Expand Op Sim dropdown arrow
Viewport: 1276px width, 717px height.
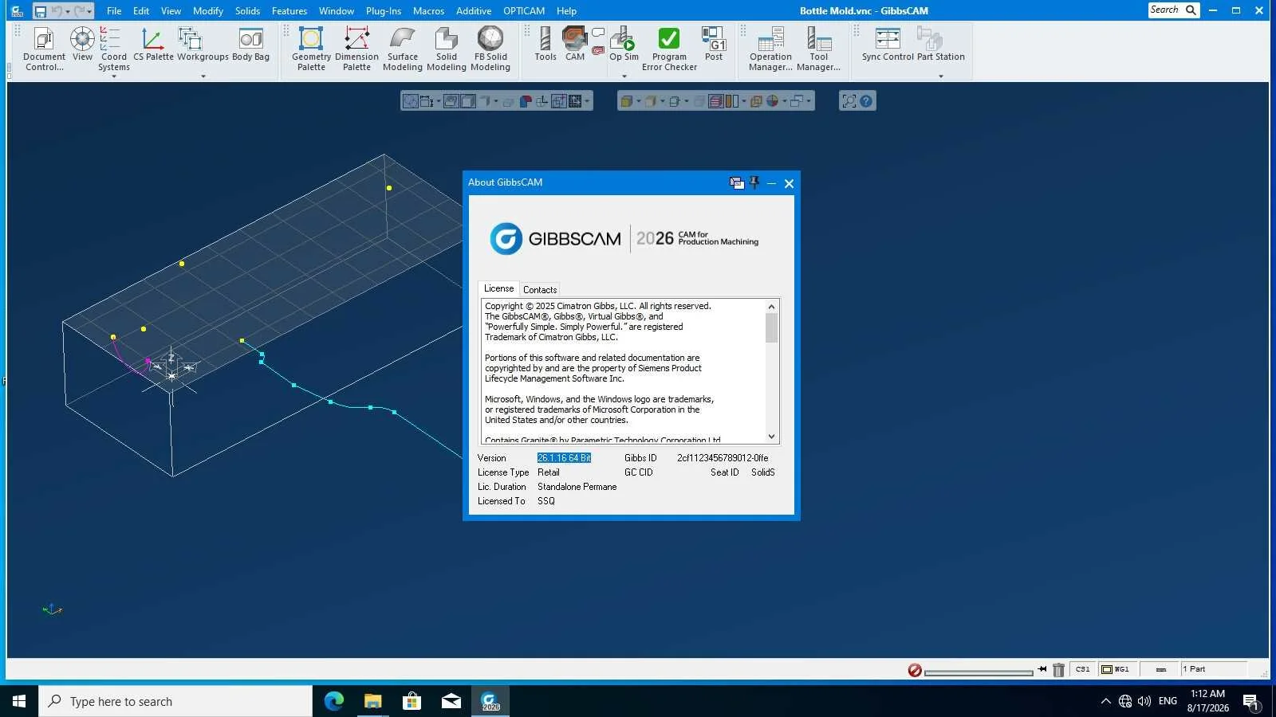click(x=624, y=76)
